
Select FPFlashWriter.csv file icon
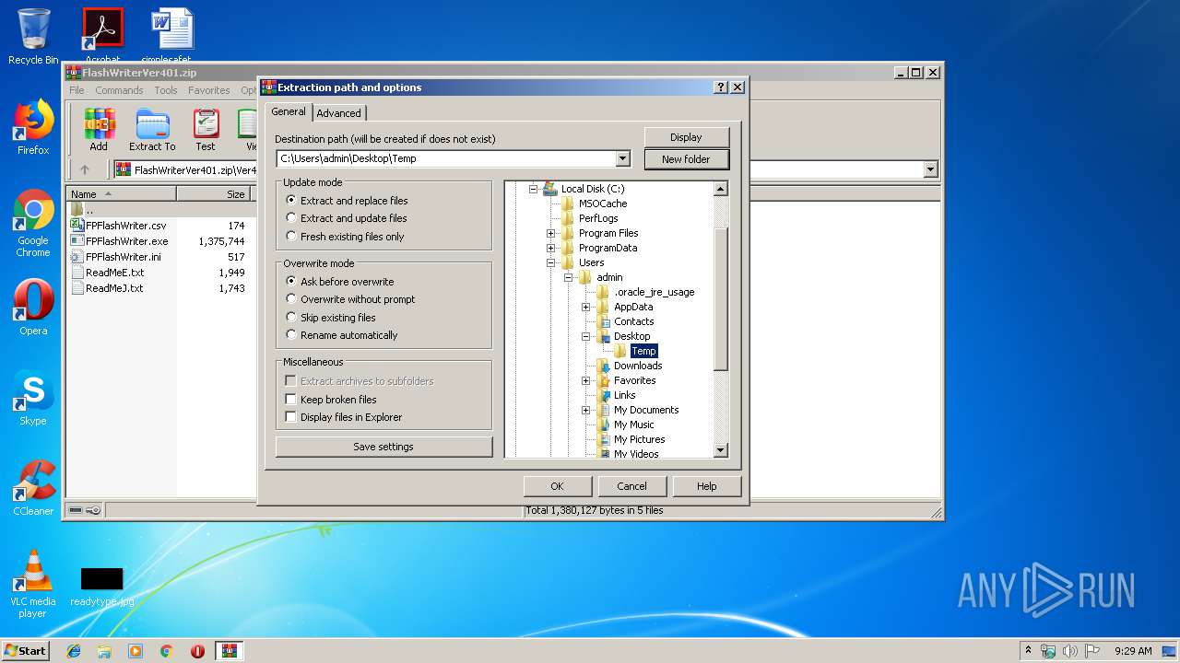77,226
